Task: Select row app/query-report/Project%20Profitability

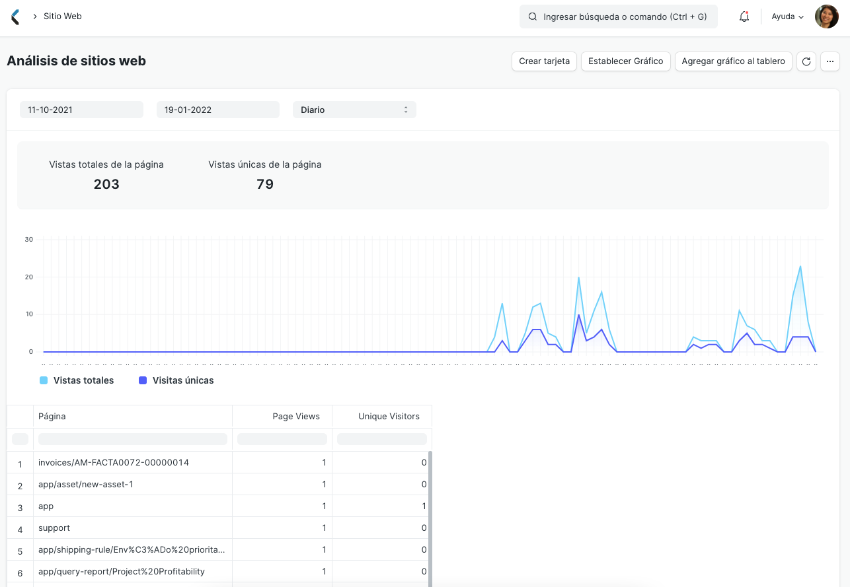Action: (x=219, y=572)
